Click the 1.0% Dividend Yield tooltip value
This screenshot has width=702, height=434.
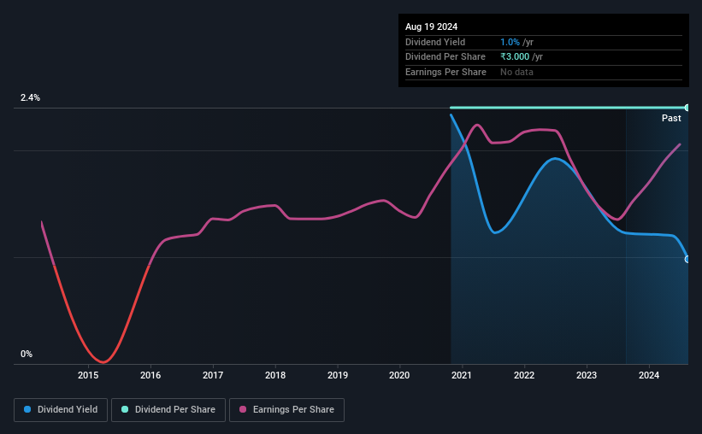[510, 42]
